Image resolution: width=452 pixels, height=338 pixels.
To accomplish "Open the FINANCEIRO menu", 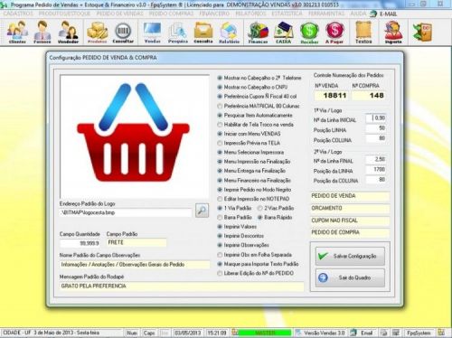I will click(214, 14).
